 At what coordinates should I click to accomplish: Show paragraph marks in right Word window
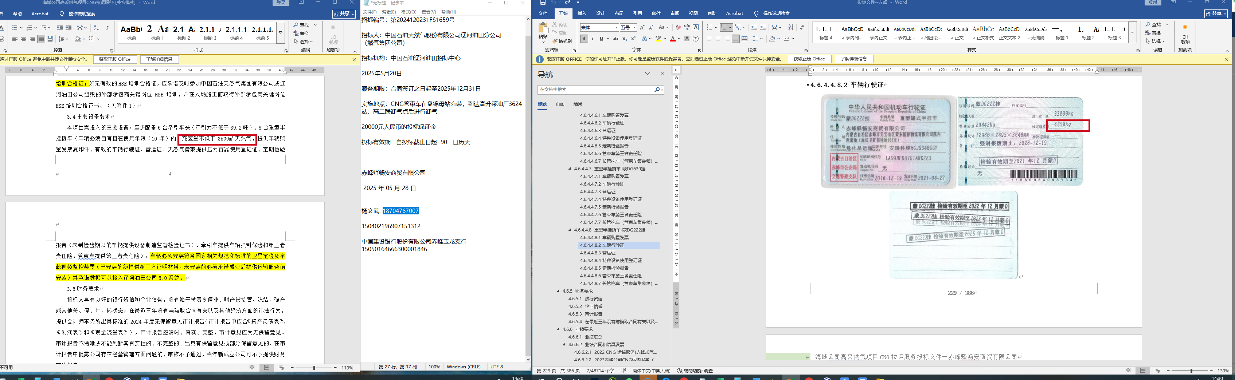tap(802, 27)
